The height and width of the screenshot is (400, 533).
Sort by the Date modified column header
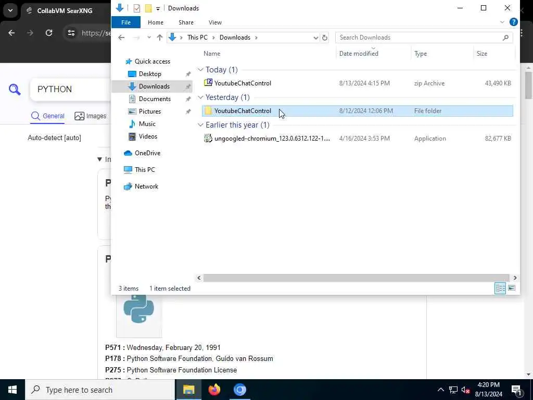[x=359, y=54]
